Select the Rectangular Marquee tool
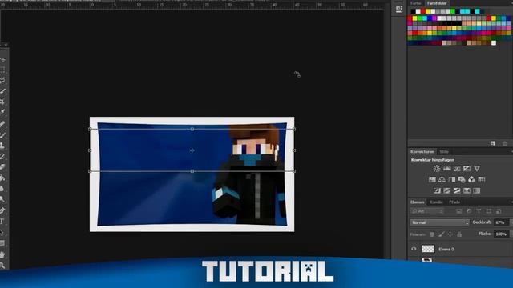The height and width of the screenshot is (288, 513). tap(3, 70)
